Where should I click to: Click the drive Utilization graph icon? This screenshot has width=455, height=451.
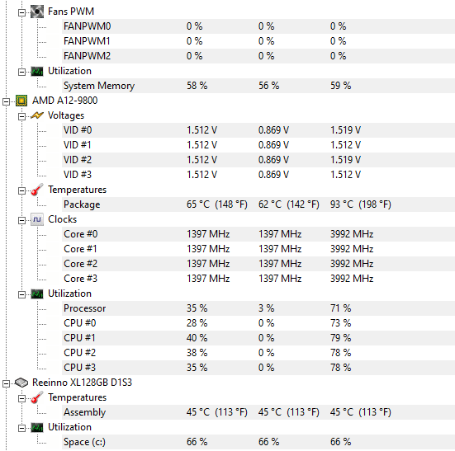37,428
